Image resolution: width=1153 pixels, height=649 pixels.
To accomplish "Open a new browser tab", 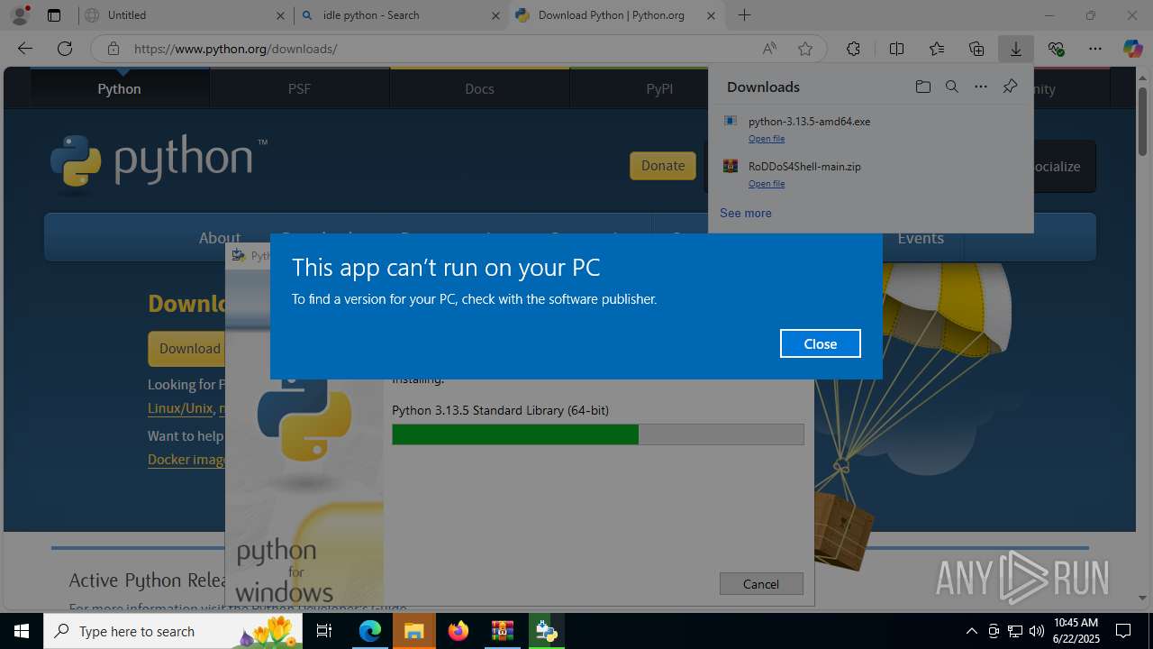I will 744,15.
